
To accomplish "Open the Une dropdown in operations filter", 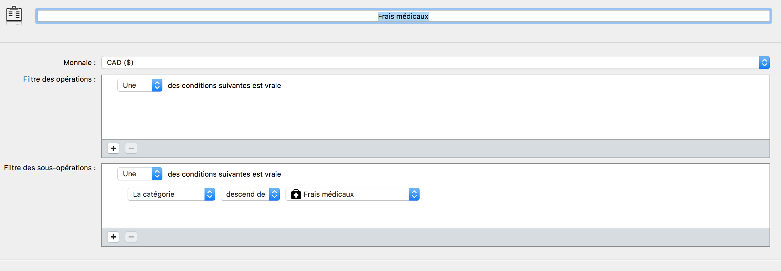I will [140, 85].
